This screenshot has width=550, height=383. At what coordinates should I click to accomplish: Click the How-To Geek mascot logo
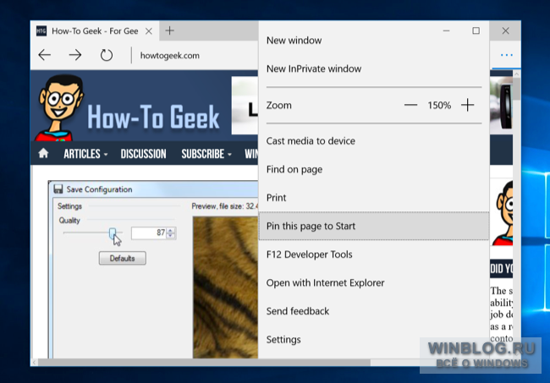click(x=60, y=107)
